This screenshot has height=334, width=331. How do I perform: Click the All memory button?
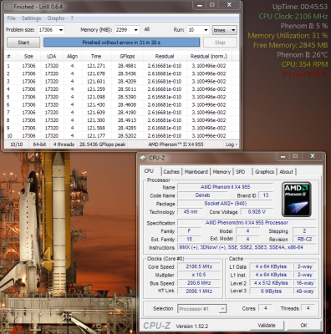coord(147,29)
